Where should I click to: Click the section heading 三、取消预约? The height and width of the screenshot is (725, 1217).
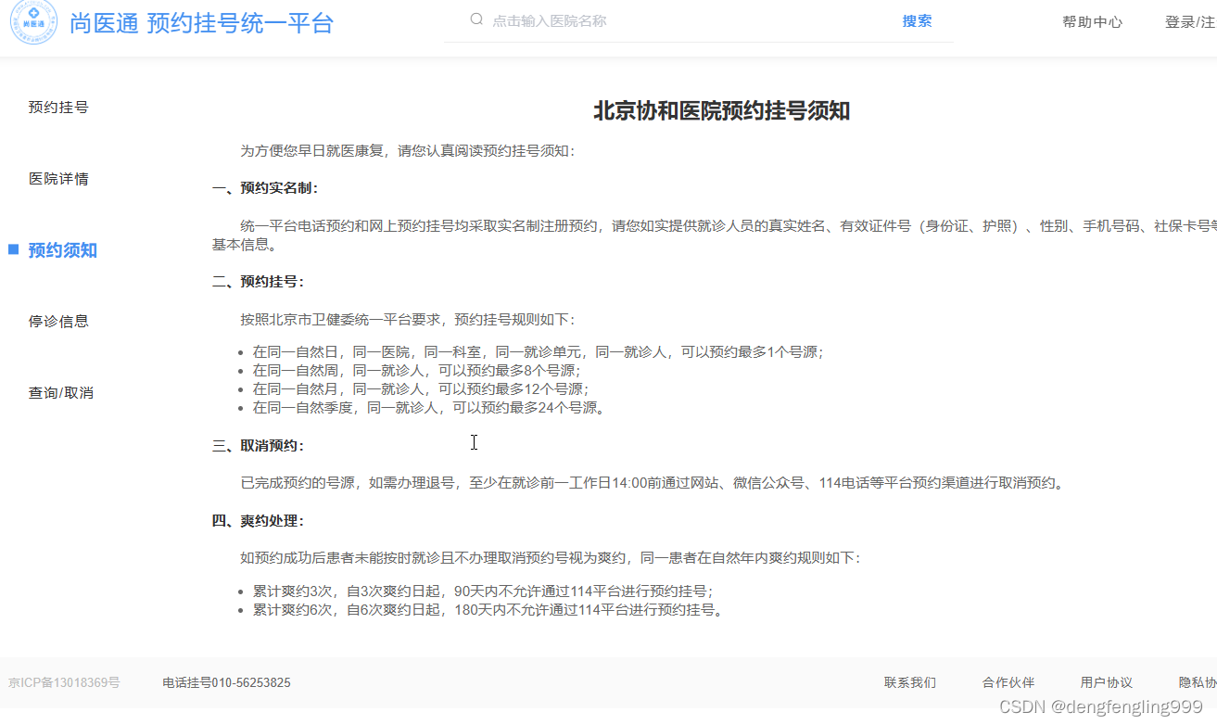258,446
